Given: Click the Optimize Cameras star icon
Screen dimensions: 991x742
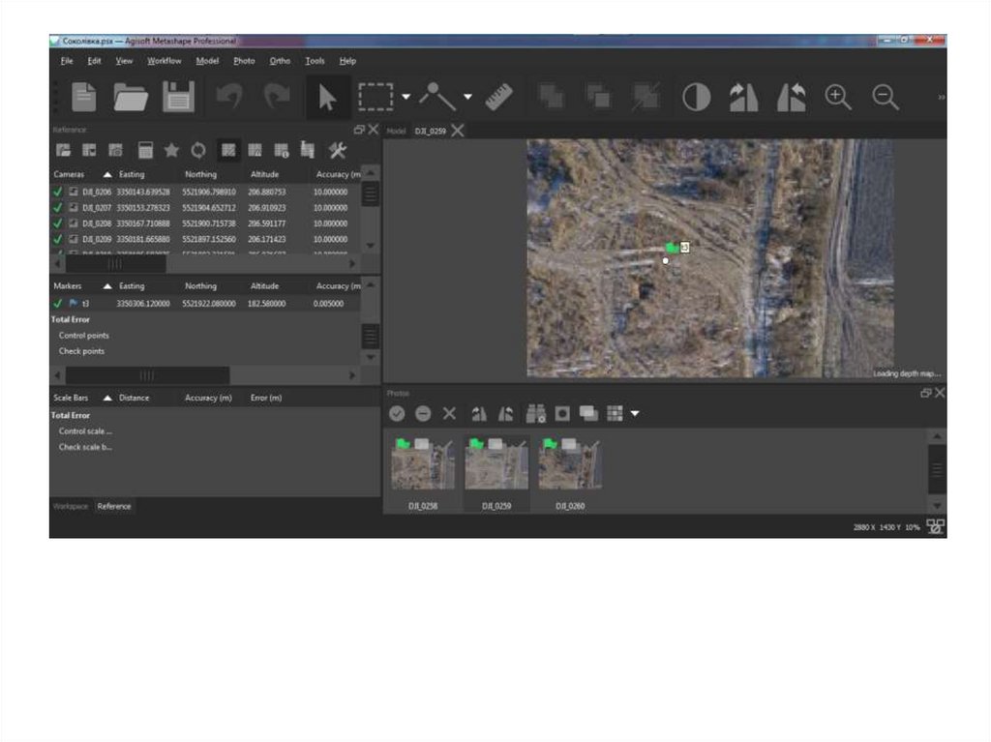Looking at the screenshot, I should 171,150.
